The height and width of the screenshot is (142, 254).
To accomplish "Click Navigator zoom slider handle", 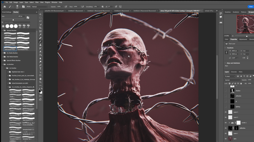I will click(x=247, y=36).
